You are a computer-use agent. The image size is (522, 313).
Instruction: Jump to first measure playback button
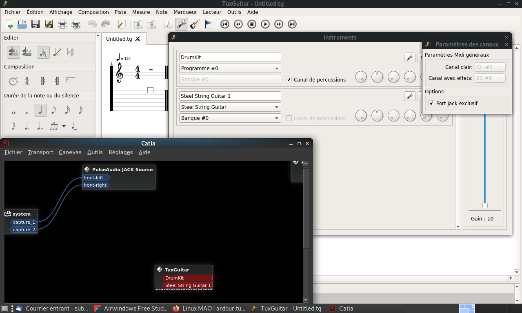point(224,24)
